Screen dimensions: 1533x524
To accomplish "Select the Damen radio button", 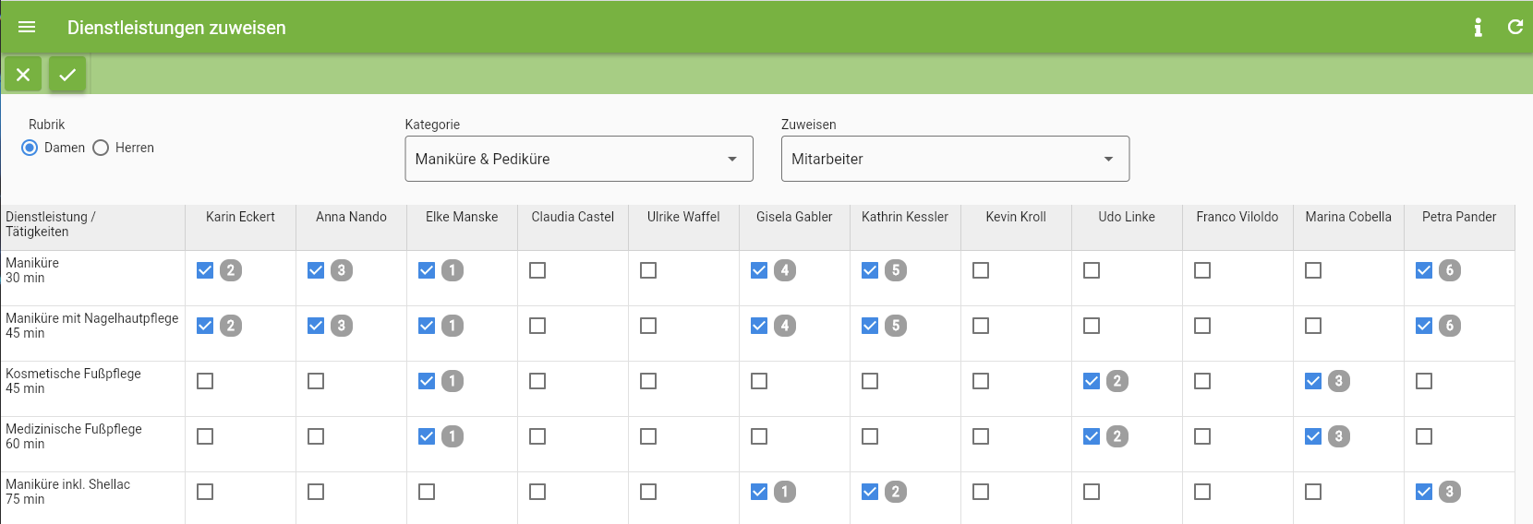I will click(30, 148).
